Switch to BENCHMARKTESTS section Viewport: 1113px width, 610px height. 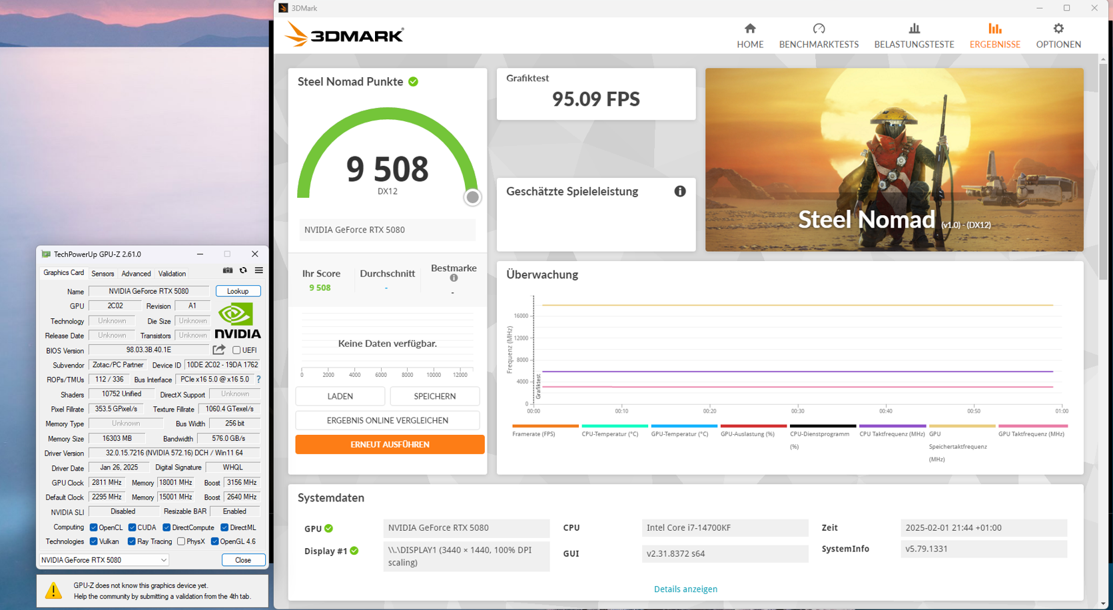point(819,36)
